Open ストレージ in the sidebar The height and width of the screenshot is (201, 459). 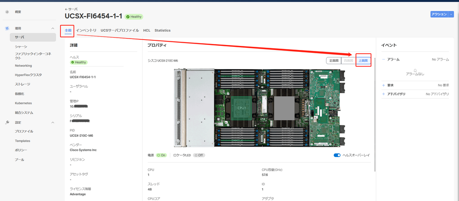[23, 84]
